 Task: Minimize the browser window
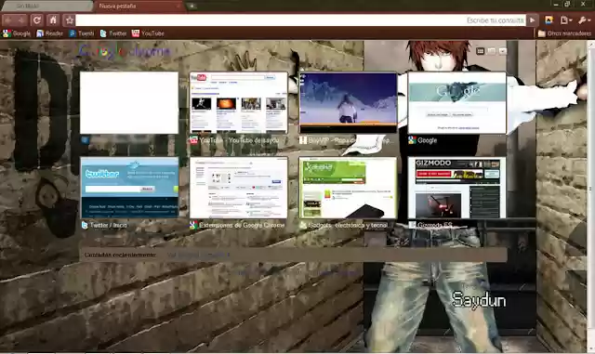[556, 4]
